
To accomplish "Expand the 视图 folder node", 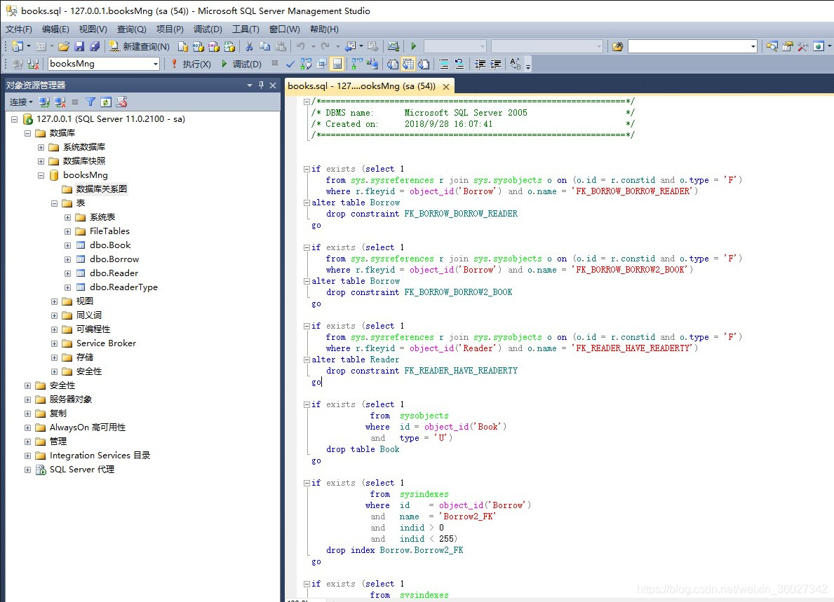I will (x=54, y=301).
